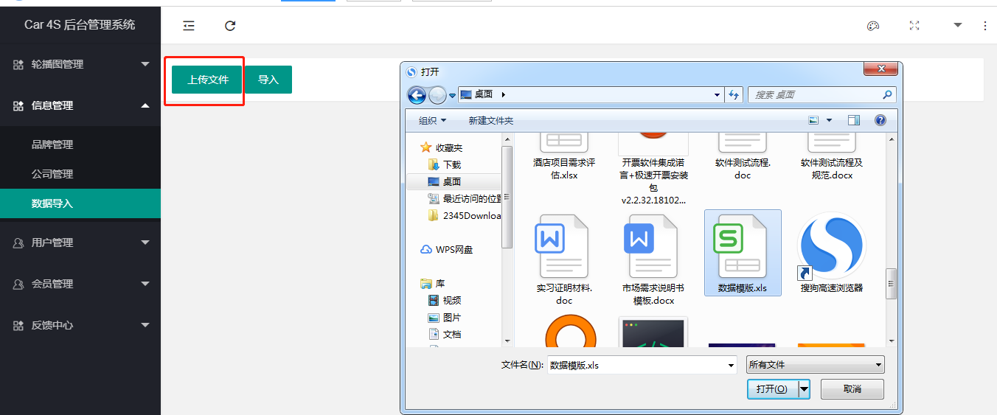This screenshot has width=997, height=415.
Task: Click the address bar refresh icon
Action: [x=734, y=95]
